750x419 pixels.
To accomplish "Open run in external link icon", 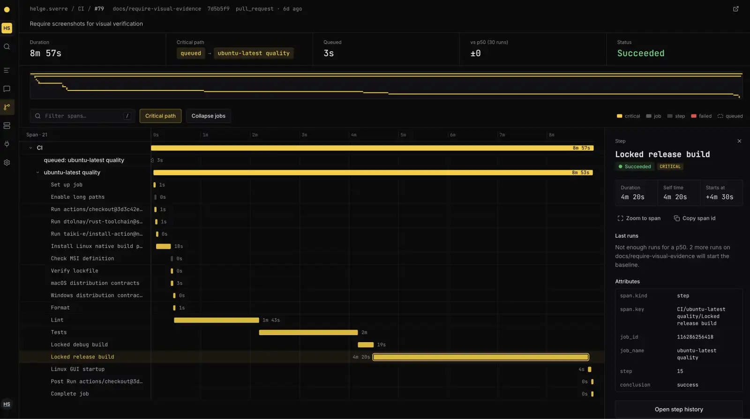I will pyautogui.click(x=735, y=9).
